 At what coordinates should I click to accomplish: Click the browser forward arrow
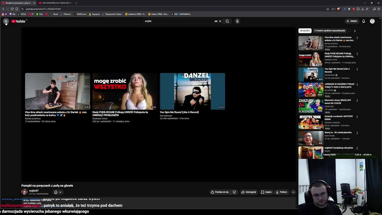point(7,9)
